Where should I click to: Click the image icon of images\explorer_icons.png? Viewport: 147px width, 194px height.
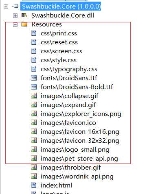pos(34,113)
